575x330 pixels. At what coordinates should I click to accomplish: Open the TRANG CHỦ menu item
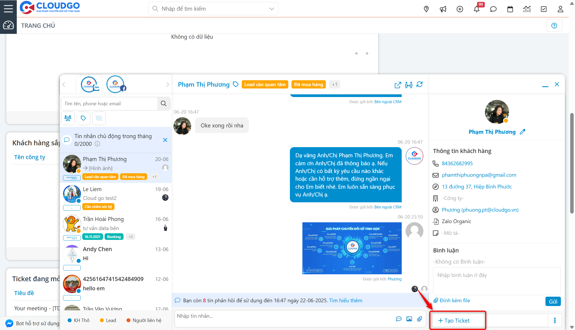click(x=38, y=25)
